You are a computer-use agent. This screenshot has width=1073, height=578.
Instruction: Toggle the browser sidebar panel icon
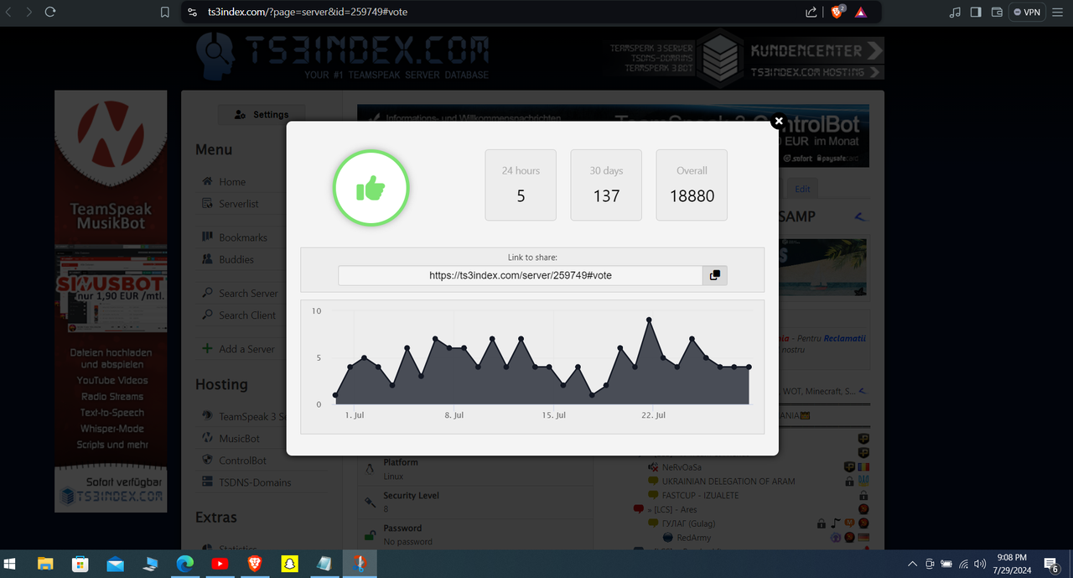[976, 13]
